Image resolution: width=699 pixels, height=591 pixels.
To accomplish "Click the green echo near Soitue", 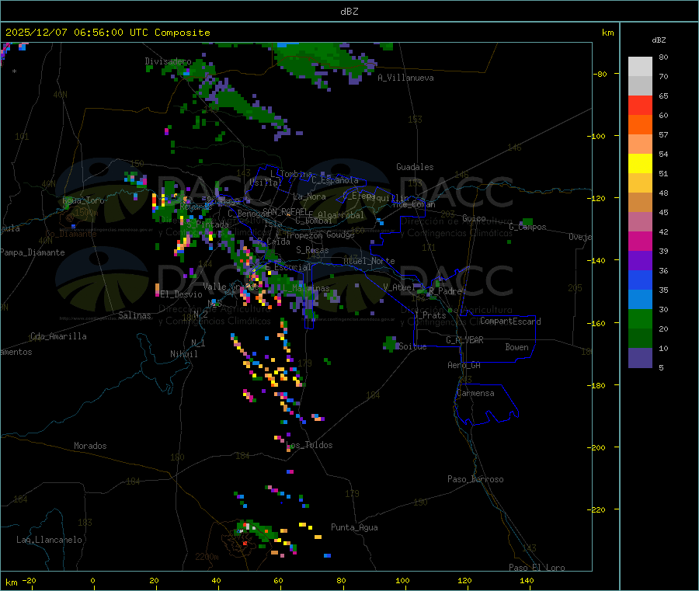I will (x=390, y=343).
